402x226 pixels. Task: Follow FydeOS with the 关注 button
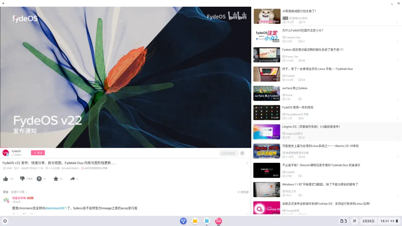pyautogui.click(x=38, y=153)
